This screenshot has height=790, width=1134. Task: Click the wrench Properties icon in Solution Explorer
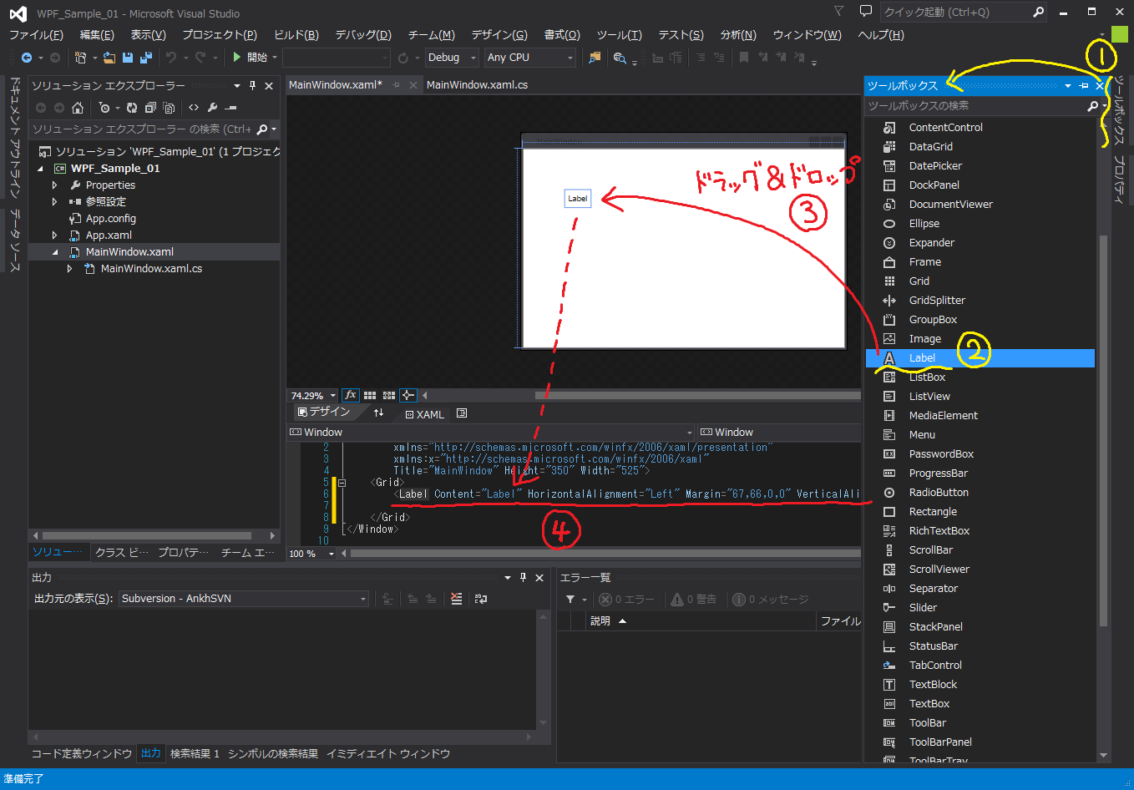point(212,108)
